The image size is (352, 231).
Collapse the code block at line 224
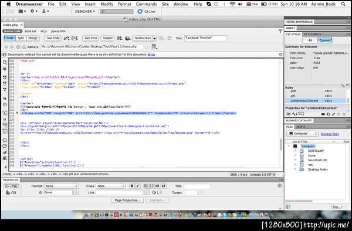[17, 113]
